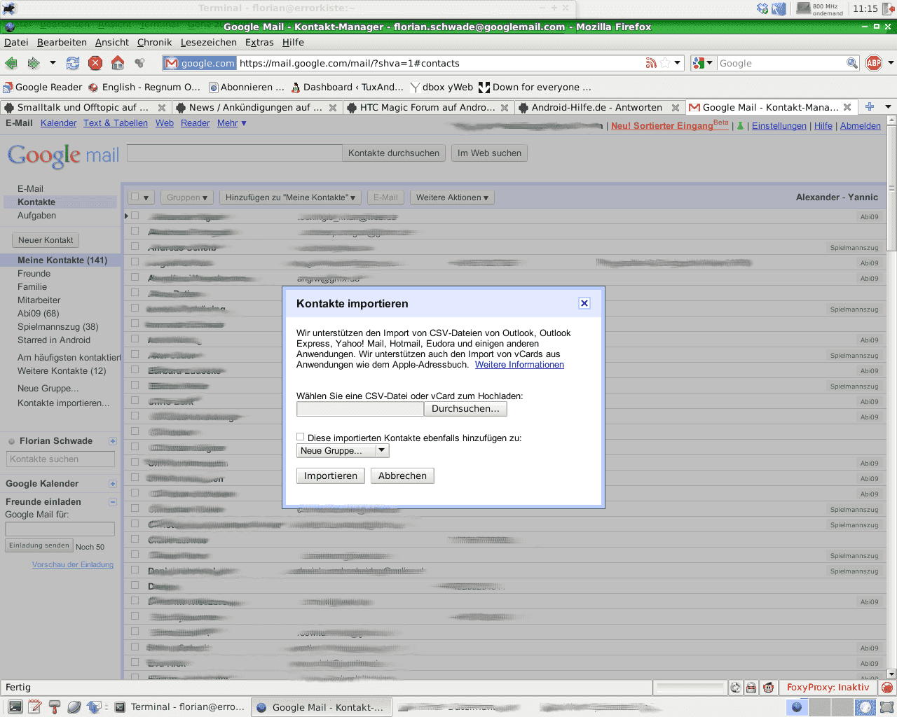The image size is (897, 717).
Task: Collapse the Freunde einladen minus icon
Action: pyautogui.click(x=113, y=502)
